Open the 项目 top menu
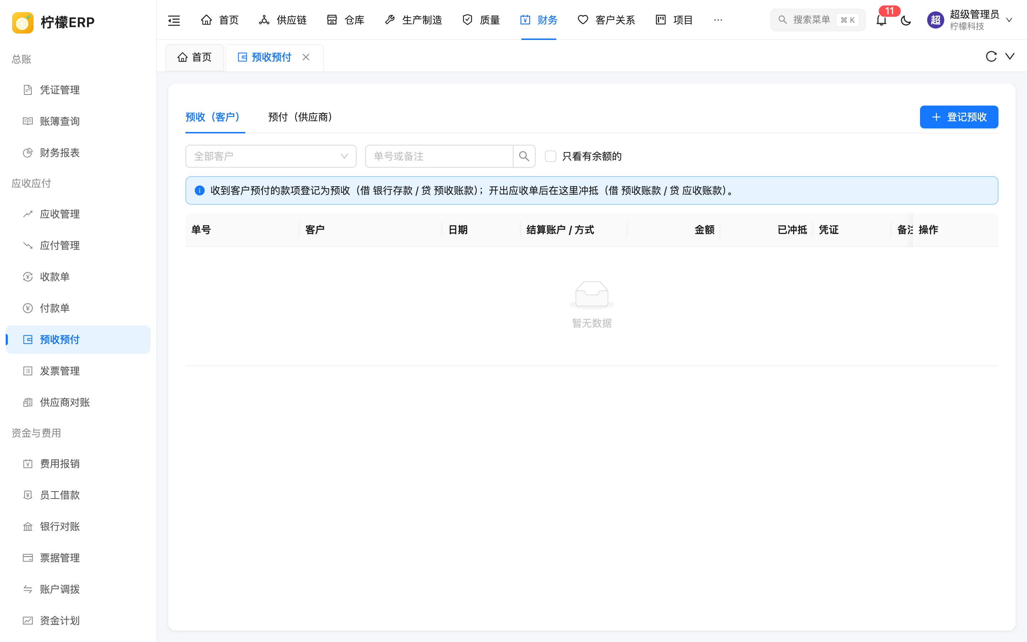The image size is (1027, 642). (x=674, y=20)
